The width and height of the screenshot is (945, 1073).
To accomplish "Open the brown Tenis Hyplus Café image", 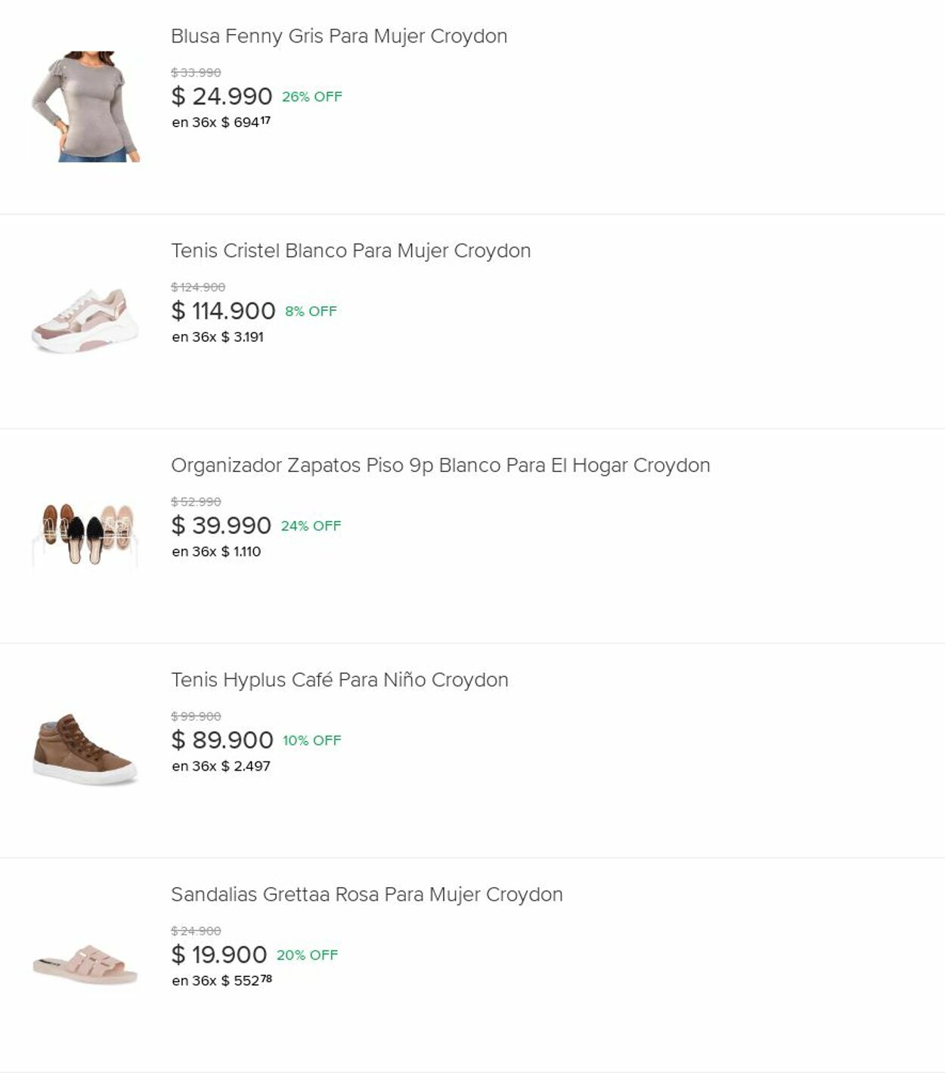I will 85,749.
